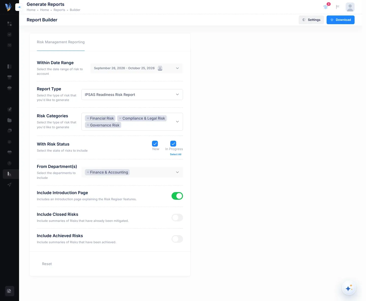
Task: Switch to Risk Management Reporting tab
Action: pyautogui.click(x=61, y=42)
